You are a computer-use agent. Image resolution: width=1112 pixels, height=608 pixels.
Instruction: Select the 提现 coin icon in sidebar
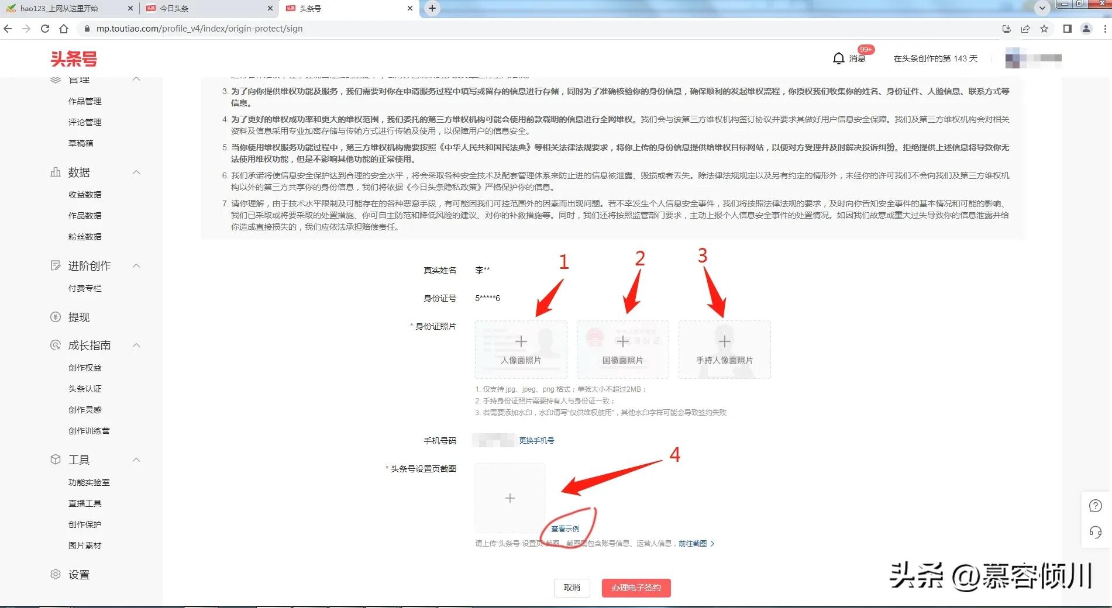tap(56, 317)
